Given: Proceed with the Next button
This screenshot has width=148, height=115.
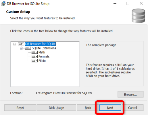Looking at the screenshot, I should coord(110,108).
